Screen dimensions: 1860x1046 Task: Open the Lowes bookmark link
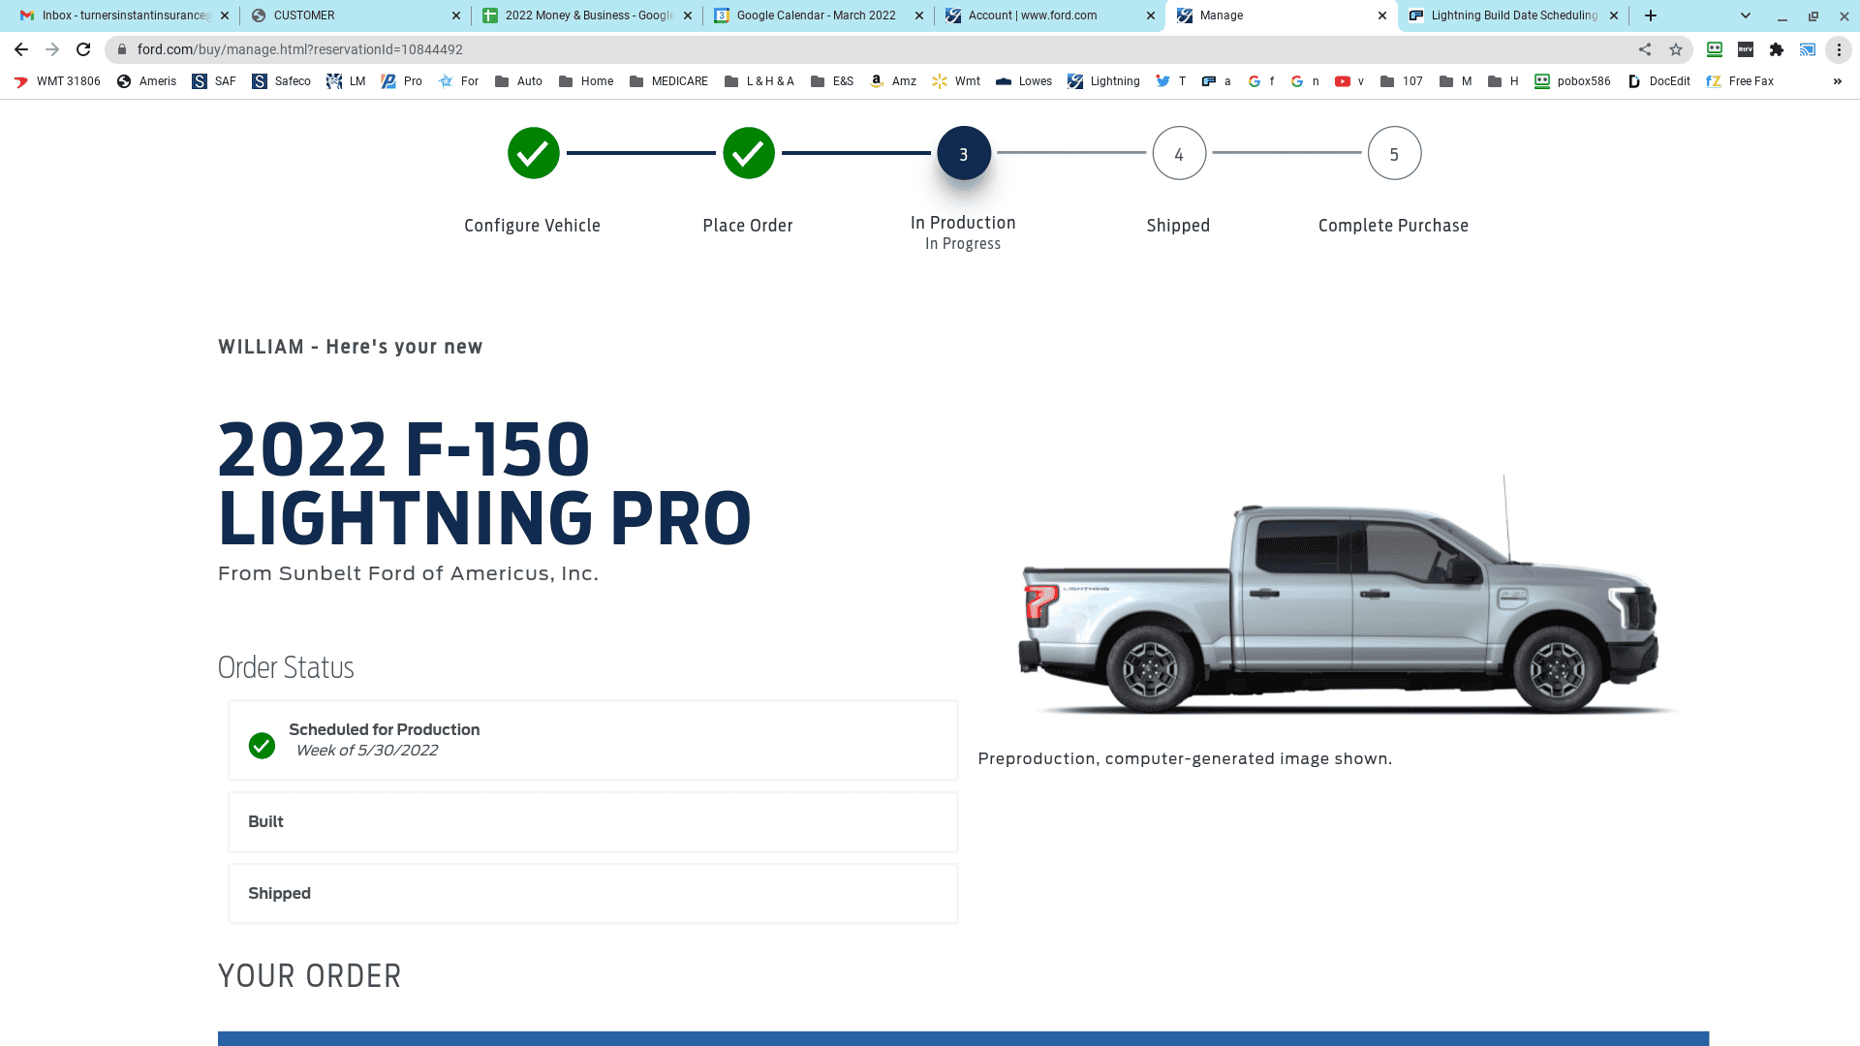click(x=1023, y=81)
